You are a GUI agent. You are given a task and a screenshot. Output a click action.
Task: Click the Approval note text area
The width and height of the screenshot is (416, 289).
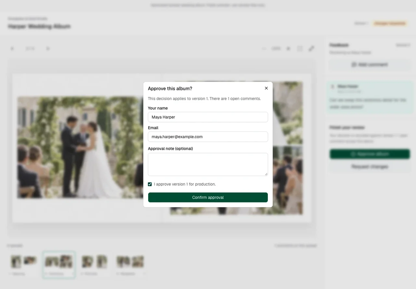(x=208, y=164)
